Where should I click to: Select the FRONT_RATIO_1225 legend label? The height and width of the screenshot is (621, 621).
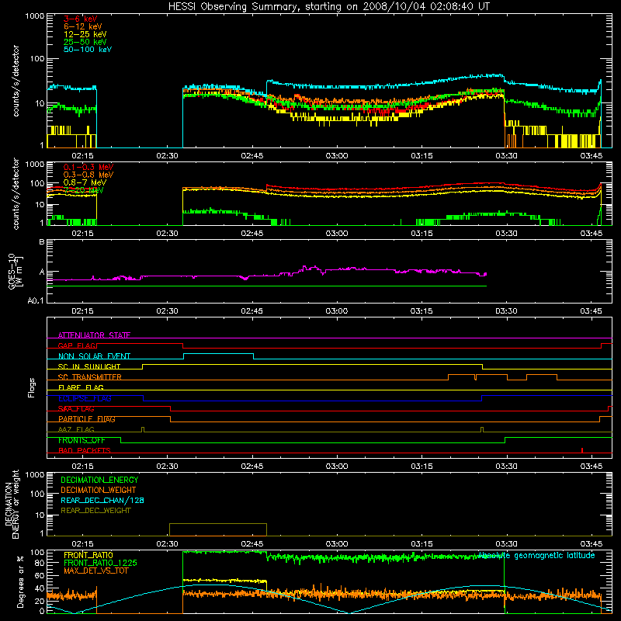[x=100, y=563]
